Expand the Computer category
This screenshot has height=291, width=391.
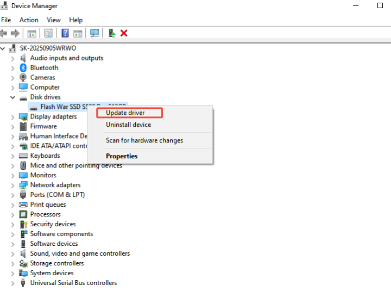[12, 88]
